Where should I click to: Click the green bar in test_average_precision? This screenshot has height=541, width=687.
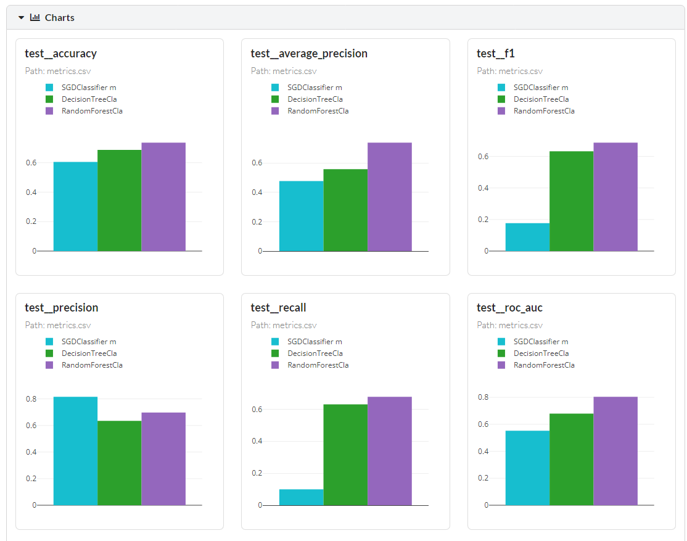(x=345, y=210)
